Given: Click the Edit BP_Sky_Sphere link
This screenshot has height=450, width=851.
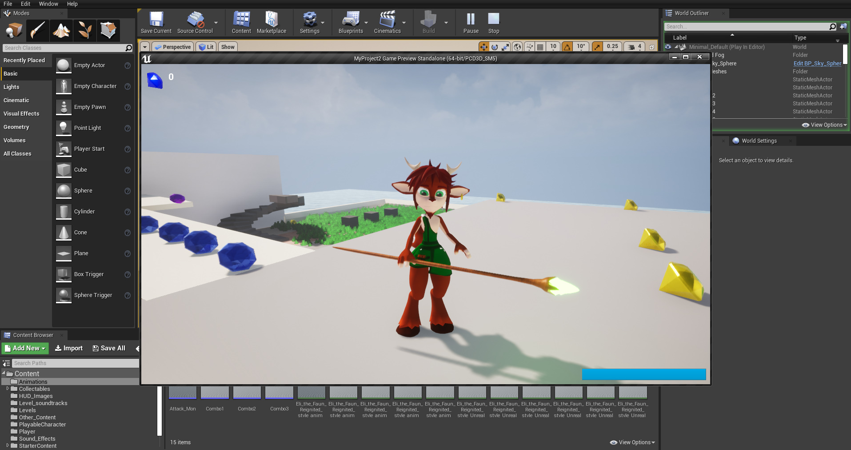Looking at the screenshot, I should [x=818, y=64].
